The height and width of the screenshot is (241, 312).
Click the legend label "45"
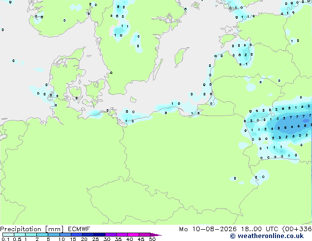click(x=141, y=239)
